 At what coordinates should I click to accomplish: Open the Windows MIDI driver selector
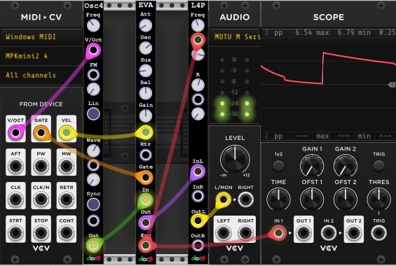(41, 37)
